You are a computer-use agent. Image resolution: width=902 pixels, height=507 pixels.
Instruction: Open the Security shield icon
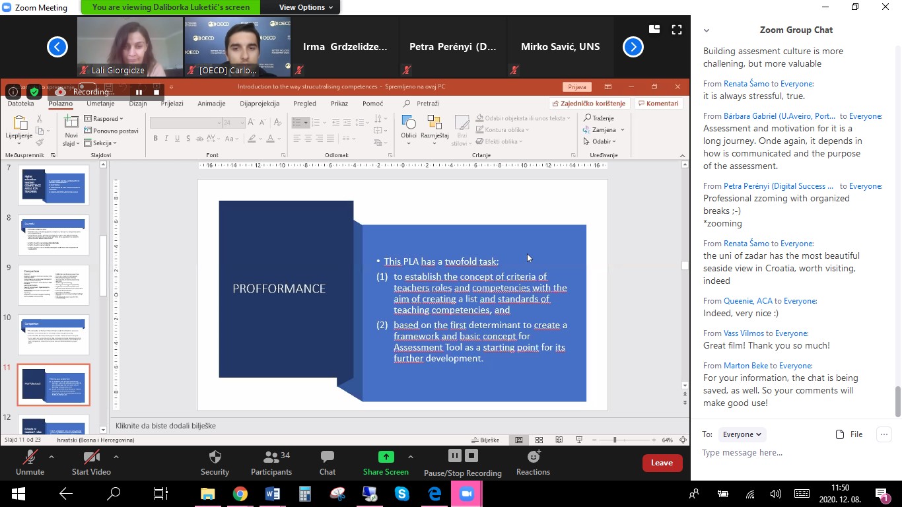[215, 457]
